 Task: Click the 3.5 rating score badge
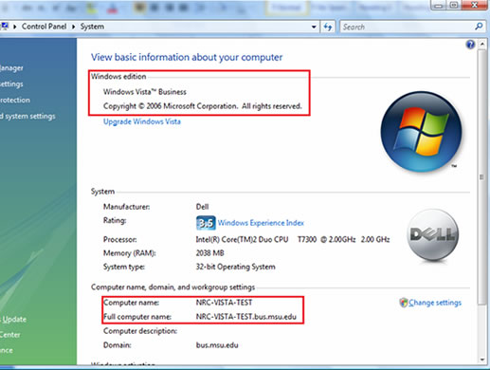206,223
